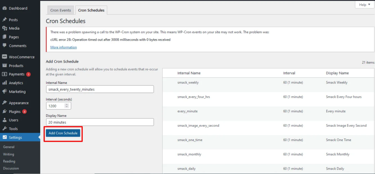
Task: Open the Writing settings submenu
Action: (9, 154)
